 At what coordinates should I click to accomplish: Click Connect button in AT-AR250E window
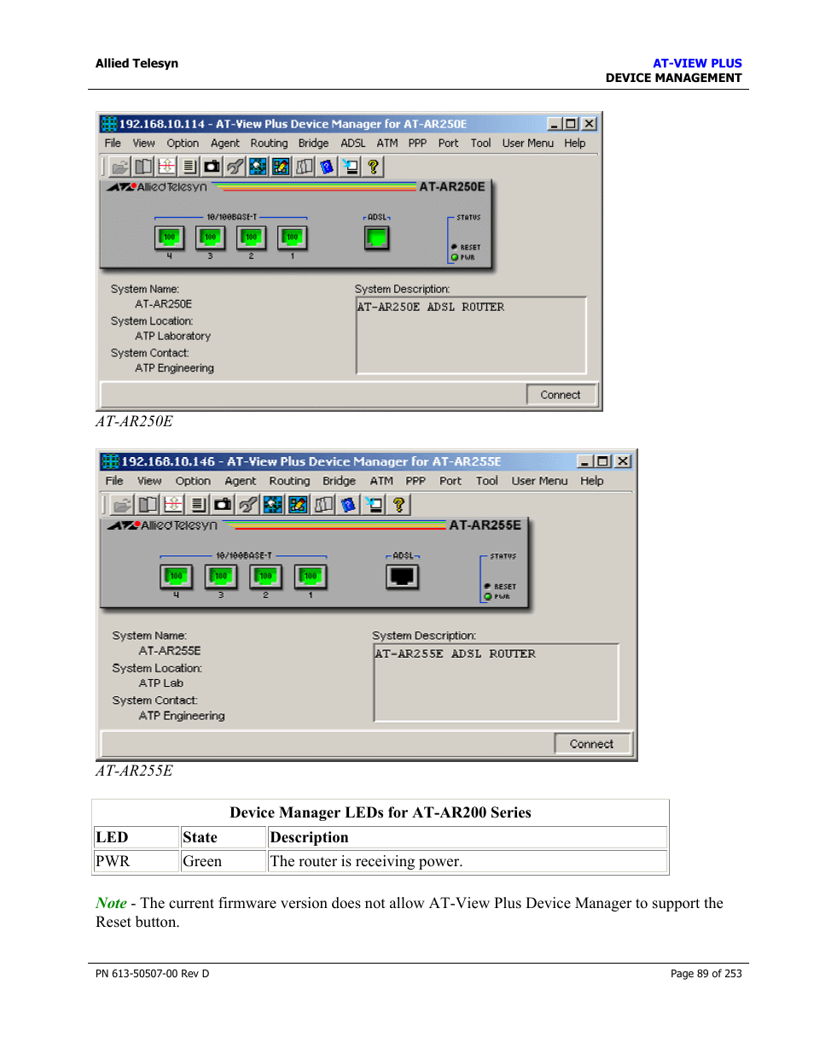click(561, 395)
